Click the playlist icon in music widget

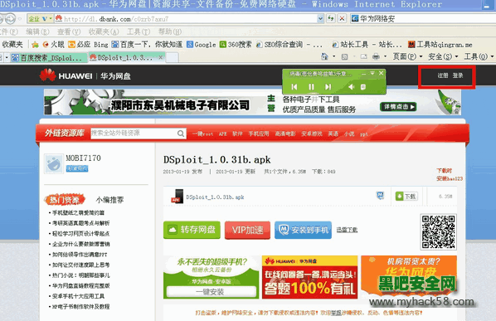coord(363,86)
